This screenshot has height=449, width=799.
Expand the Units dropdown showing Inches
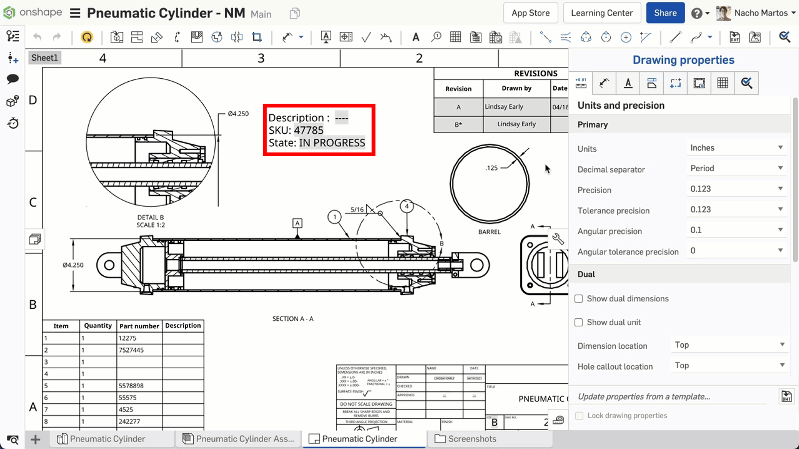click(736, 148)
